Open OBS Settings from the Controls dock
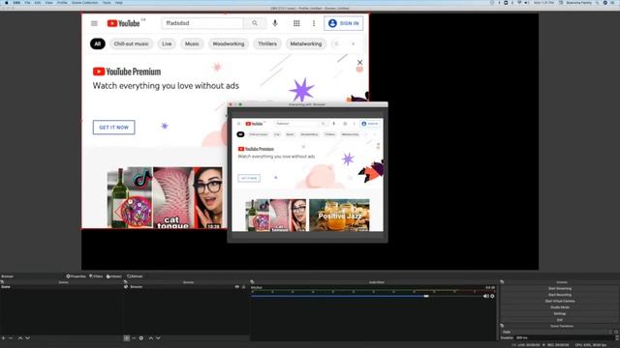The image size is (620, 348). pyautogui.click(x=560, y=313)
